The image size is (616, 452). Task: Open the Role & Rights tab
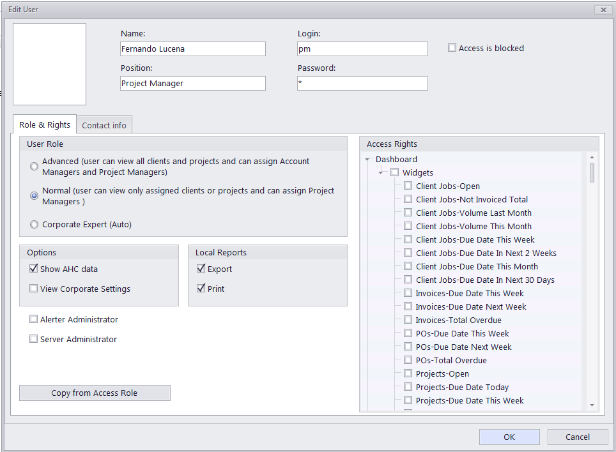click(44, 124)
